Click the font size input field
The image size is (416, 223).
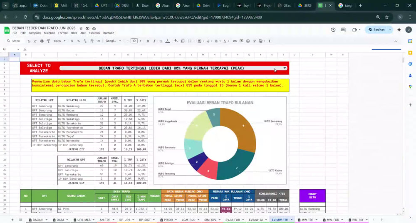tap(134, 41)
